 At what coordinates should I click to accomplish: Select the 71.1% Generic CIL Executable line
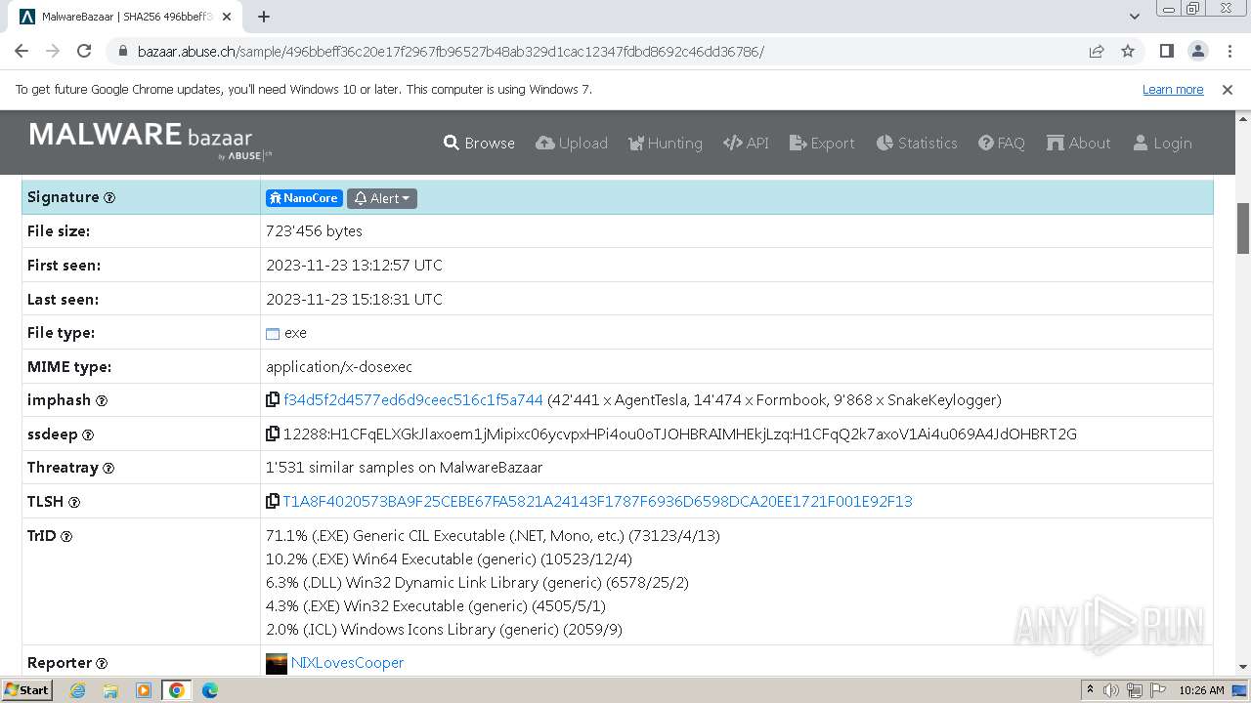click(493, 536)
